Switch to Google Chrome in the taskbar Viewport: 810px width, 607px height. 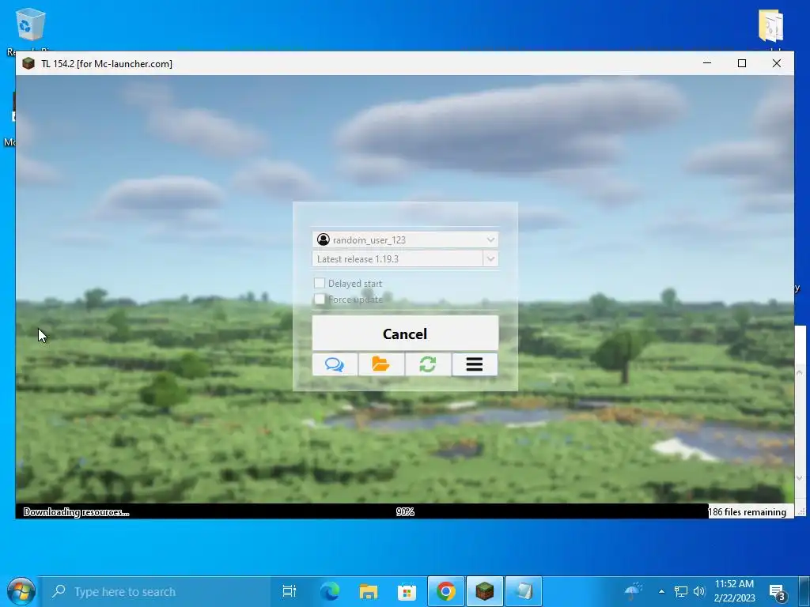coord(446,591)
